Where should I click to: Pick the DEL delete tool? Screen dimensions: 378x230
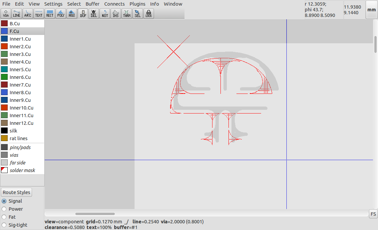point(94,13)
